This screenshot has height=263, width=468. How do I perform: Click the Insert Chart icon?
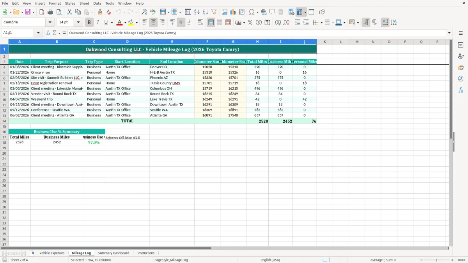(x=233, y=12)
